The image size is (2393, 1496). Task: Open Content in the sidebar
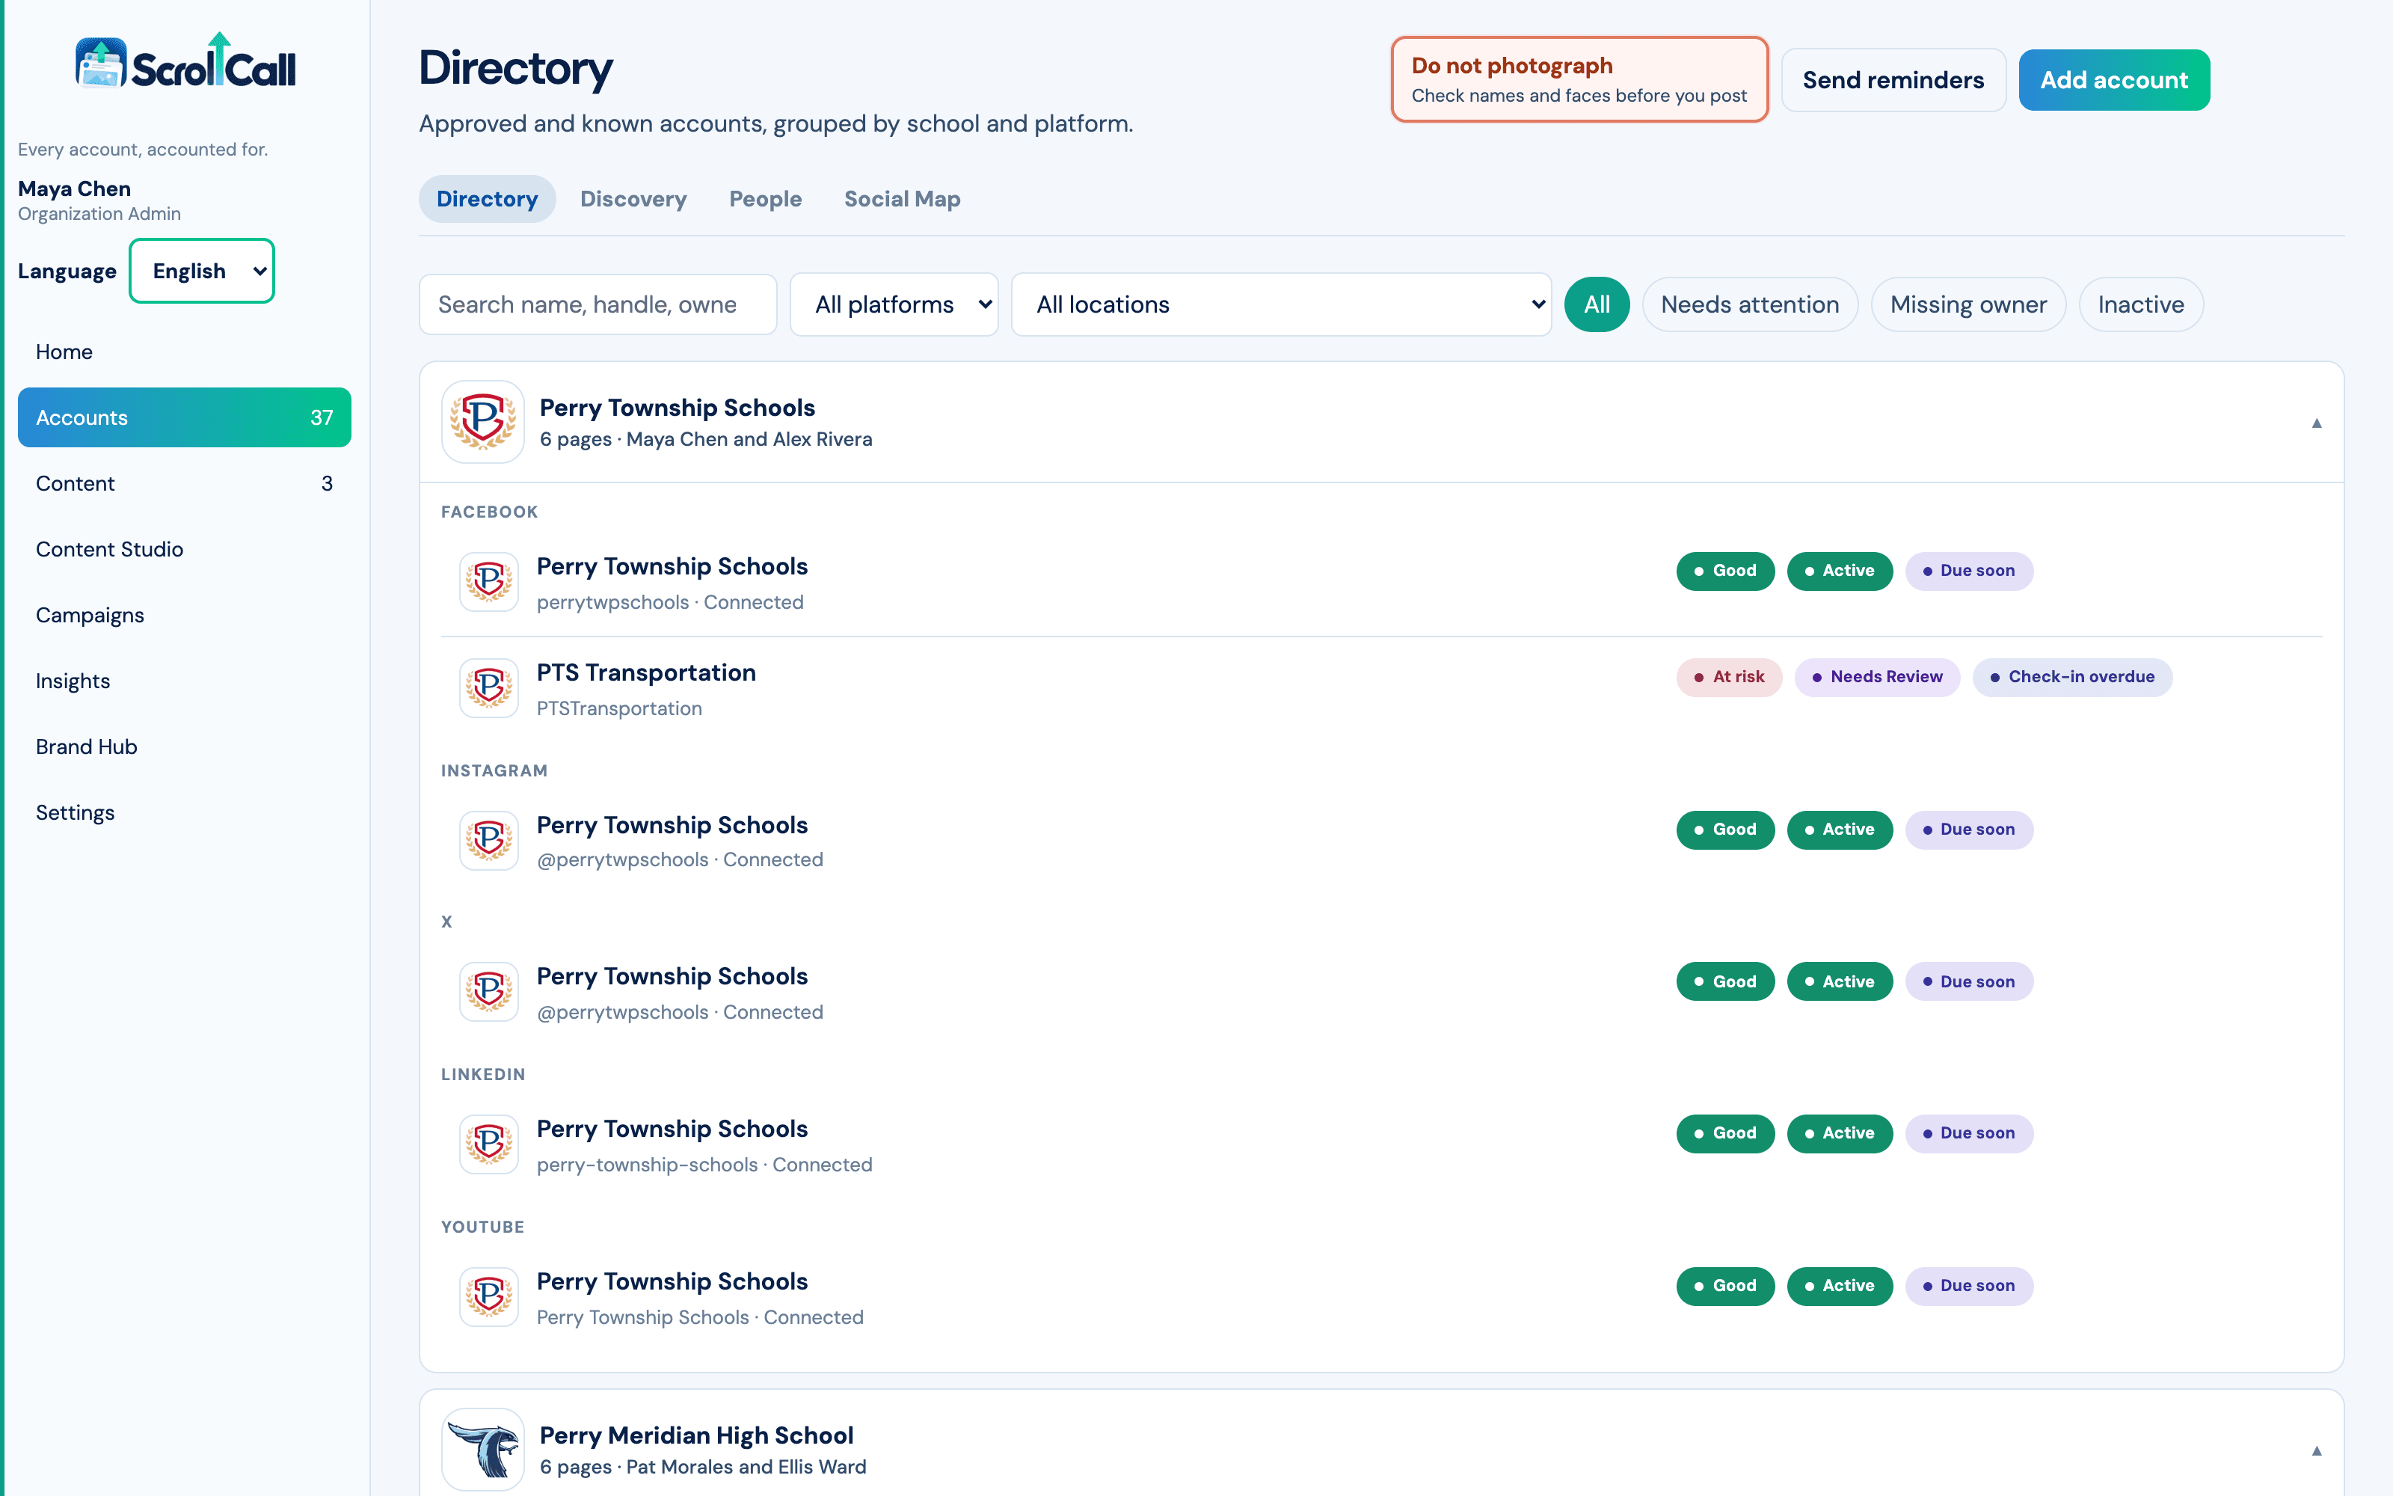[x=184, y=484]
